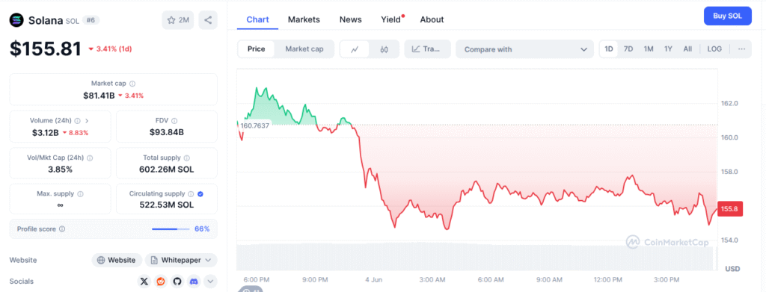Click the Buy SOL button
The width and height of the screenshot is (766, 292).
point(727,16)
